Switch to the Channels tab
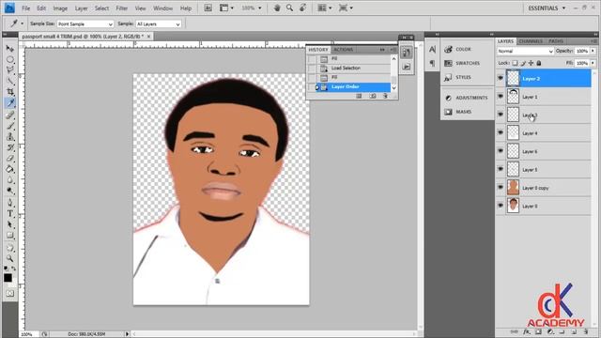Image resolution: width=601 pixels, height=338 pixels. click(x=531, y=41)
